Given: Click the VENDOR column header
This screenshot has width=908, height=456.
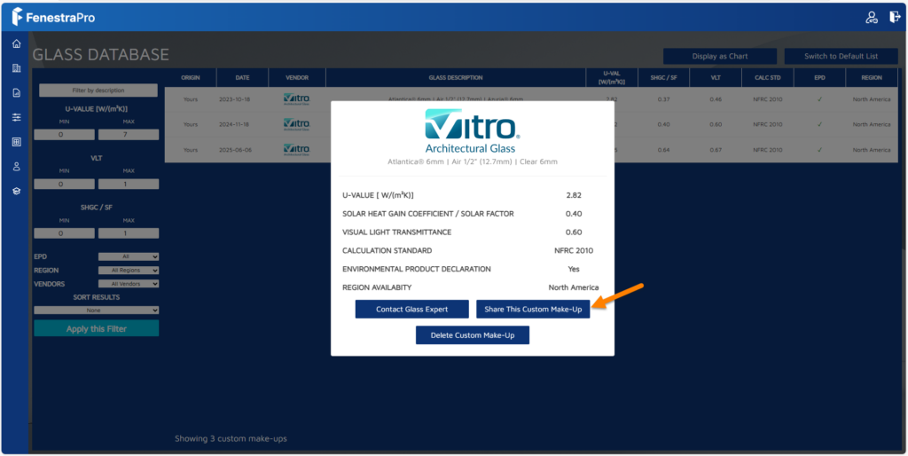Looking at the screenshot, I should [297, 78].
